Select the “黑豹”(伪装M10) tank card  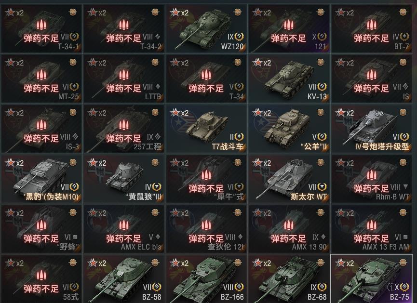coord(41,179)
